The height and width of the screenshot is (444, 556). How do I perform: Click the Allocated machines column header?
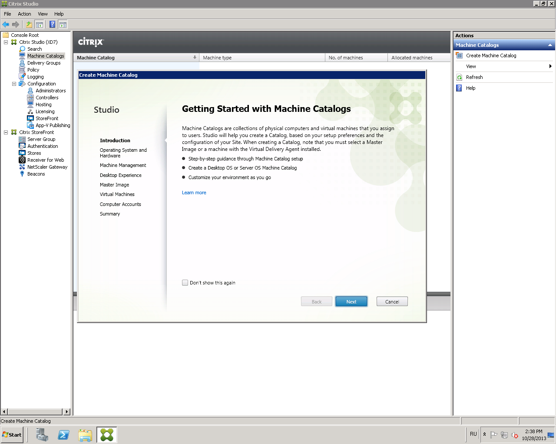point(419,58)
